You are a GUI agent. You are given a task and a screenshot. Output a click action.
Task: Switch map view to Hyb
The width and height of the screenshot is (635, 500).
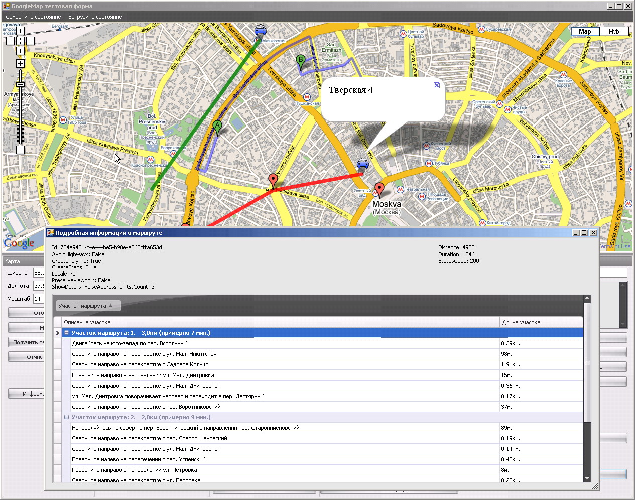[x=614, y=32]
